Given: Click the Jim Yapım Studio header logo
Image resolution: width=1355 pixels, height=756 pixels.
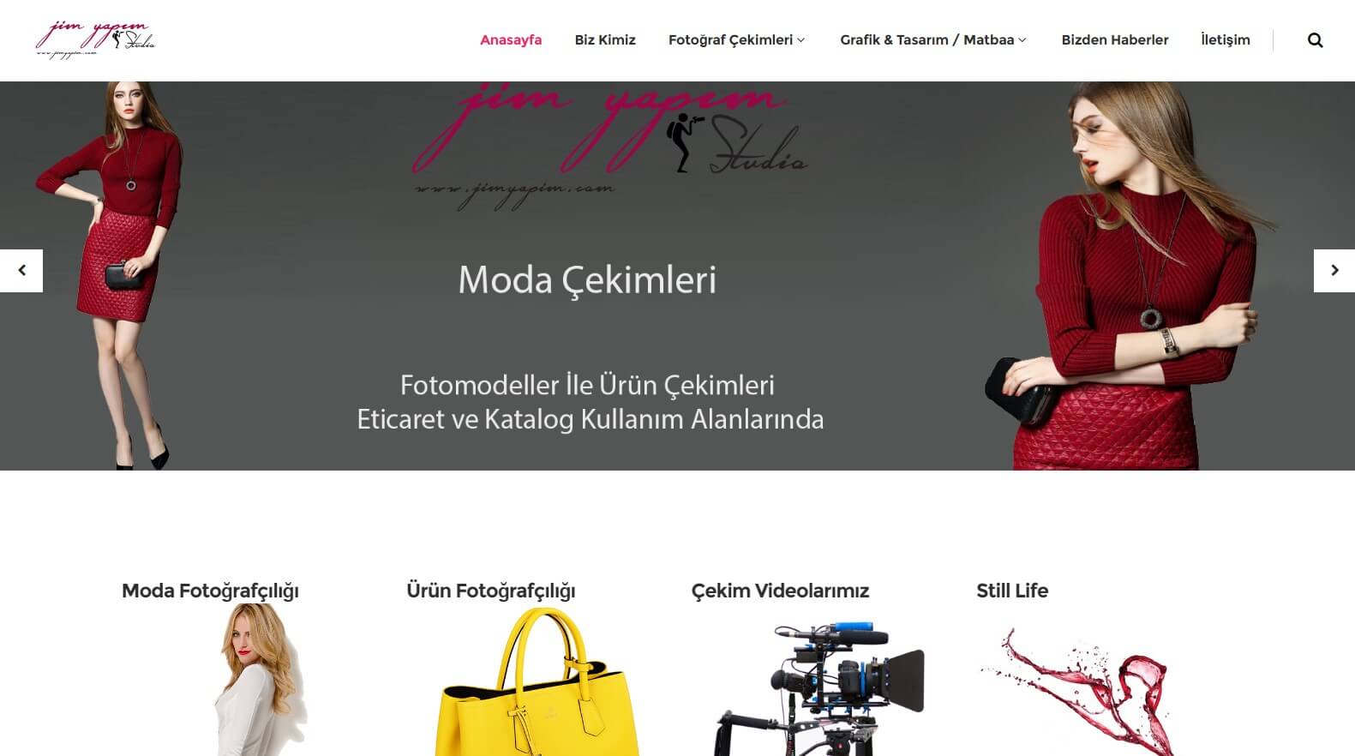Looking at the screenshot, I should pos(94,40).
